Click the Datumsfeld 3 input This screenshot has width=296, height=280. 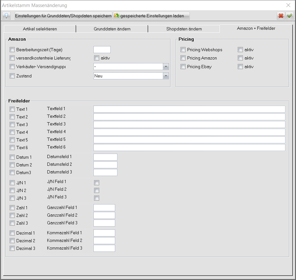[x=105, y=172]
